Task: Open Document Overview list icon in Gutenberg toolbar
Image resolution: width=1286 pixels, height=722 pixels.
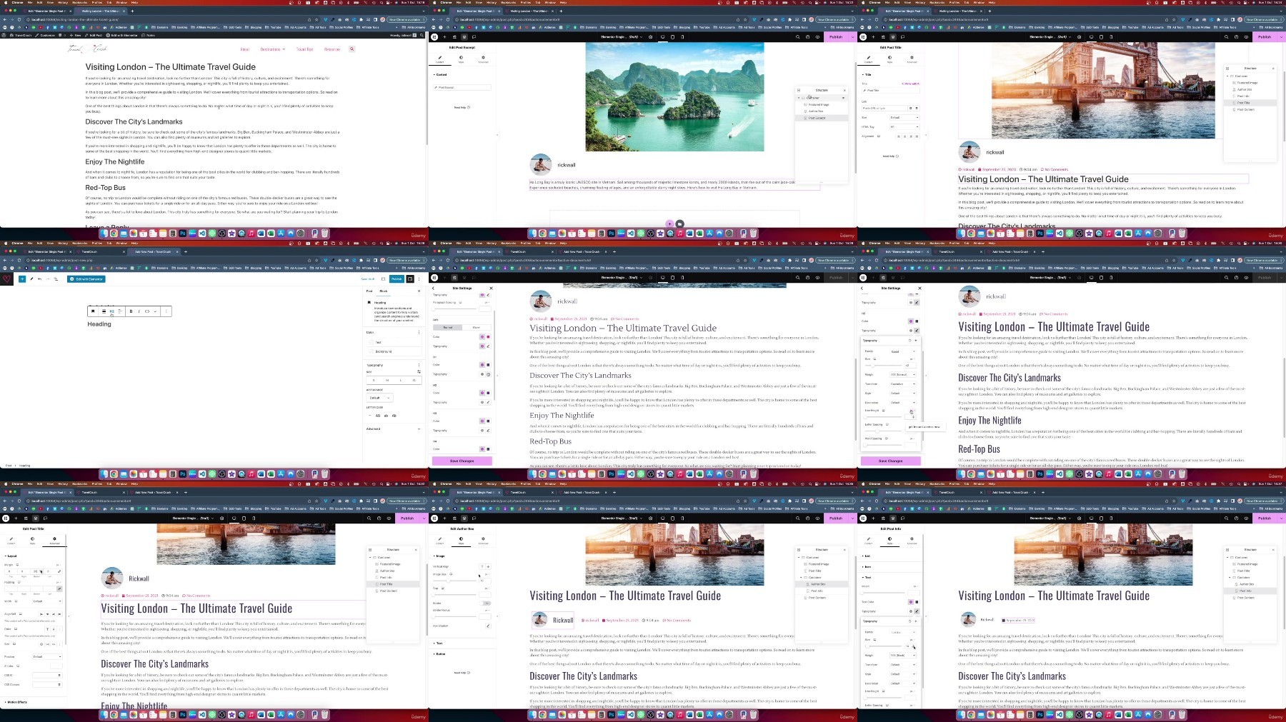Action: pyautogui.click(x=56, y=279)
